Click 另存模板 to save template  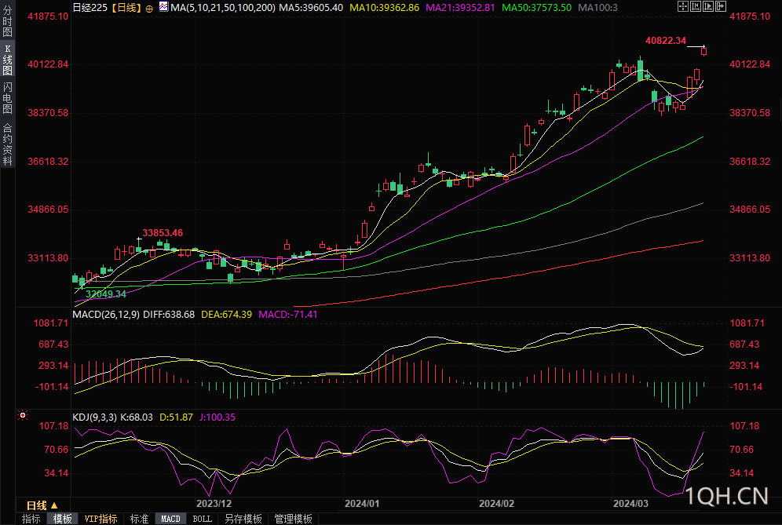(x=243, y=519)
